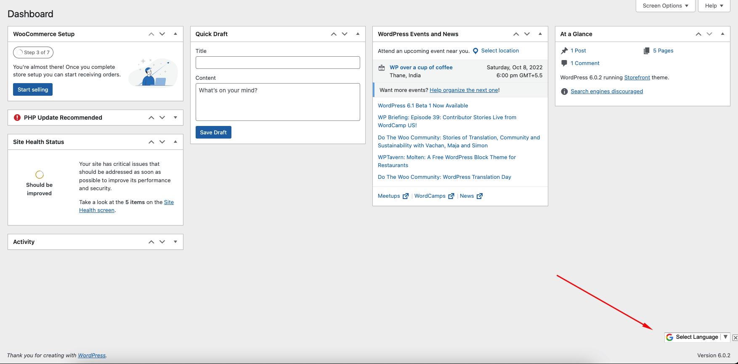This screenshot has height=364, width=738.
Task: Move the Quick Draft panel up
Action: (x=334, y=34)
